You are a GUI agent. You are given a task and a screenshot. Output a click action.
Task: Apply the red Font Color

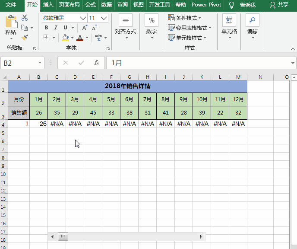pyautogui.click(x=80, y=38)
